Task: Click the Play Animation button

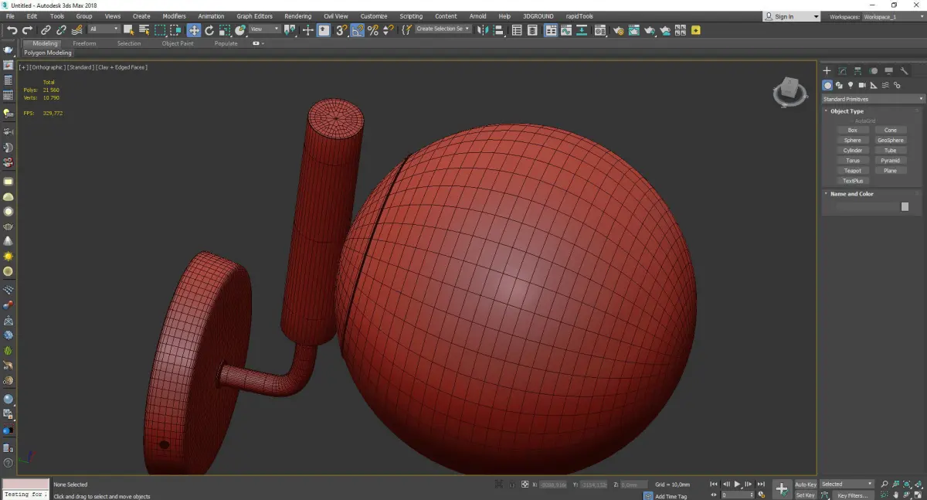Action: click(738, 484)
